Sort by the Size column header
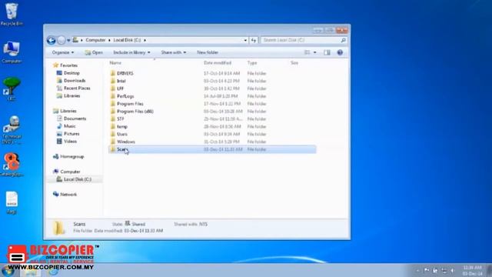 (294, 63)
